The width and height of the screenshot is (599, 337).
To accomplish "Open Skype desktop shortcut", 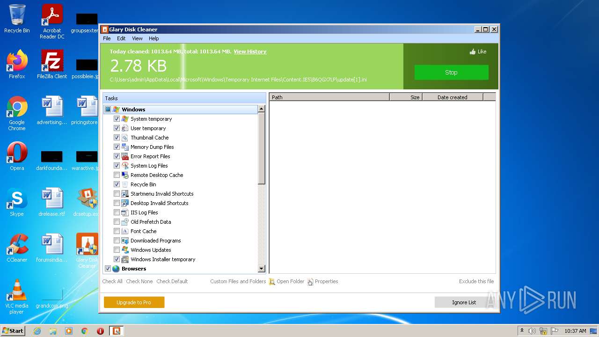I will [x=17, y=202].
